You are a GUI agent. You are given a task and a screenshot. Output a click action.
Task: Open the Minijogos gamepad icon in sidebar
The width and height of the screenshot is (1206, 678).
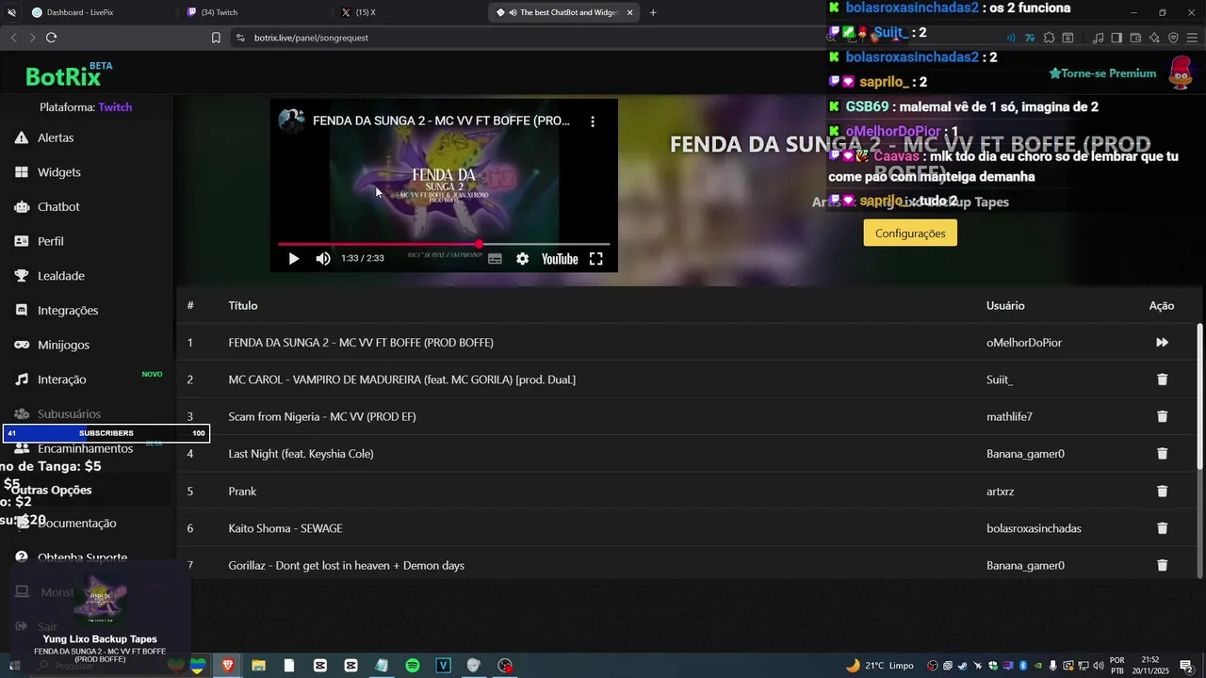click(22, 345)
